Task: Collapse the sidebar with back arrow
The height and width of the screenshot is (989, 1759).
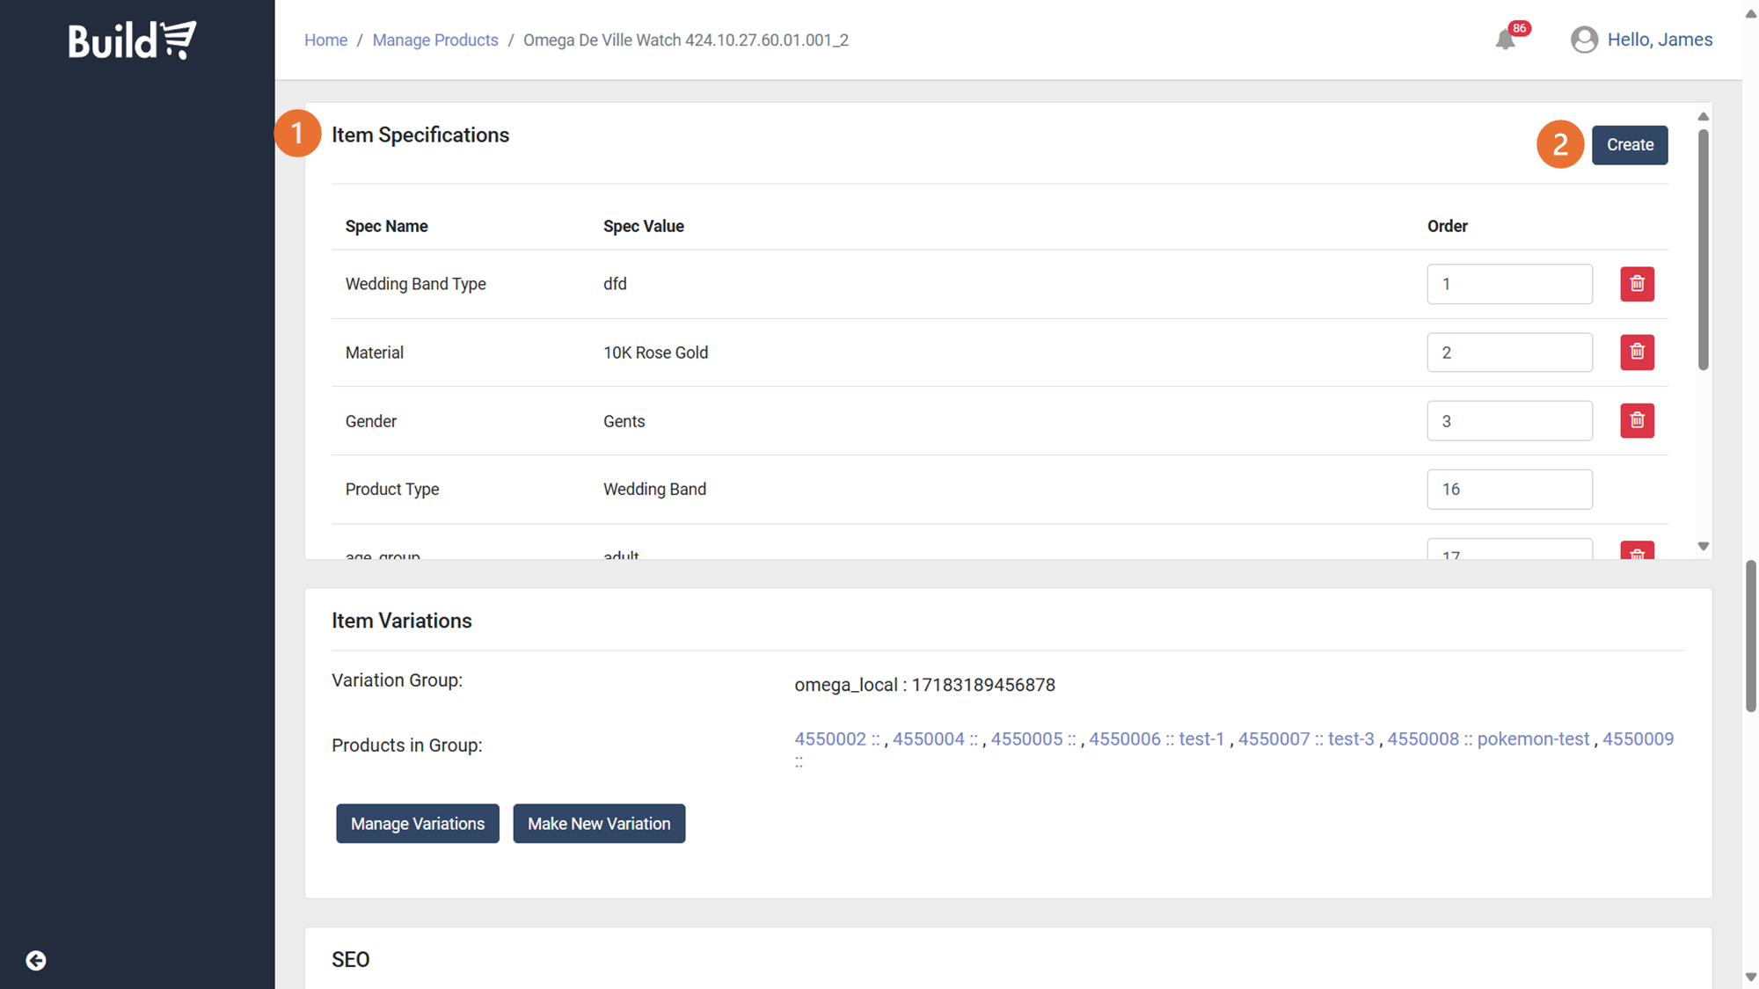Action: [36, 960]
